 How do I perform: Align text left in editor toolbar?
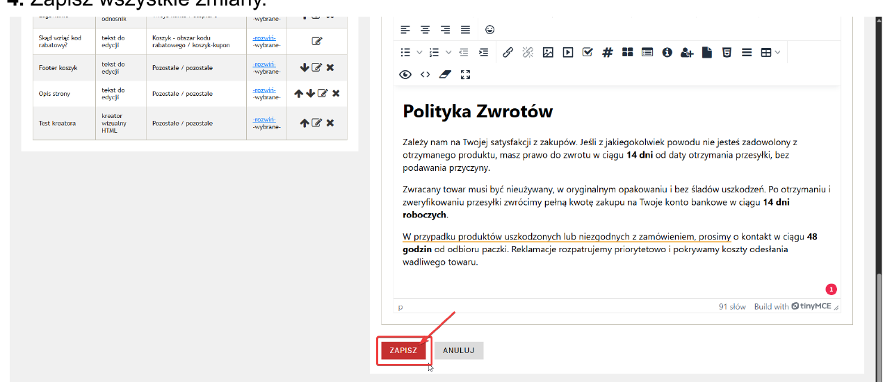click(405, 30)
